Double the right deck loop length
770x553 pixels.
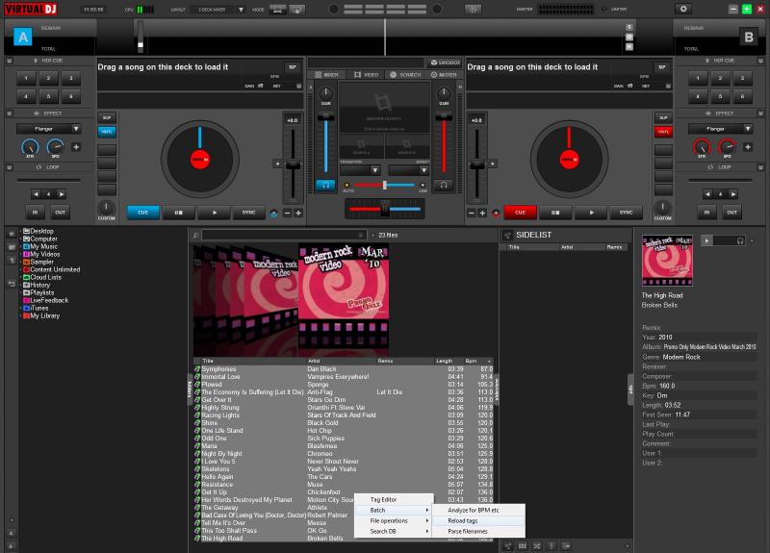pyautogui.click(x=733, y=194)
